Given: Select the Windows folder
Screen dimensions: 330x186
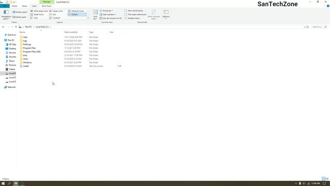Looking at the screenshot, I should [27, 63].
